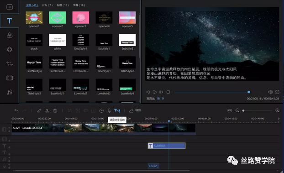
Task: Lock the voiceover microphone track
Action: pos(9,168)
